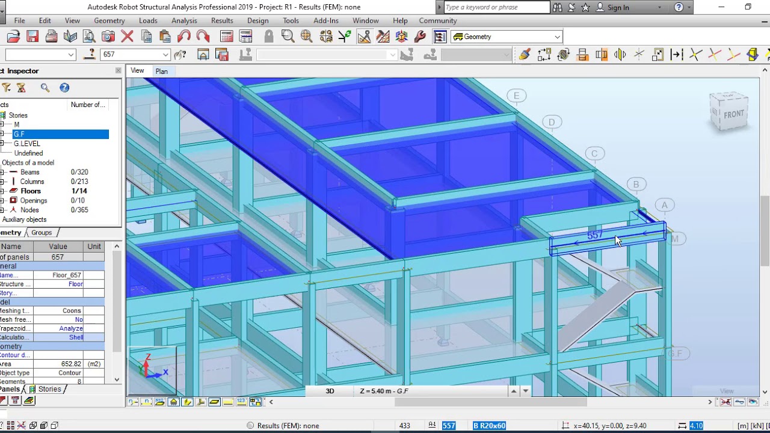This screenshot has height=433, width=770.
Task: Run calculations with the calculator icon
Action: pos(227,37)
